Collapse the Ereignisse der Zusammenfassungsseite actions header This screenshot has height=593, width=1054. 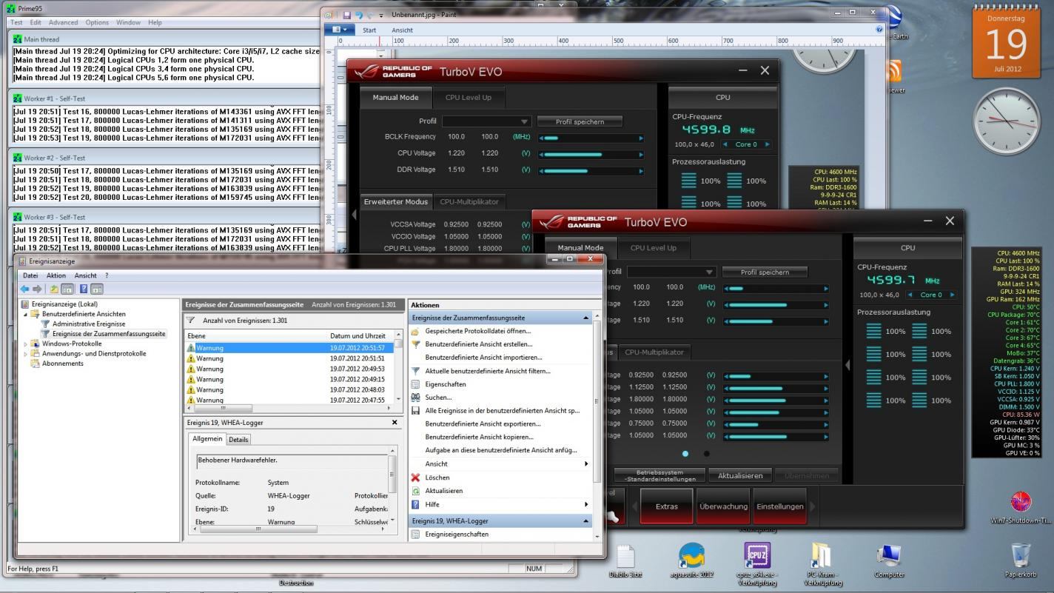pyautogui.click(x=586, y=318)
